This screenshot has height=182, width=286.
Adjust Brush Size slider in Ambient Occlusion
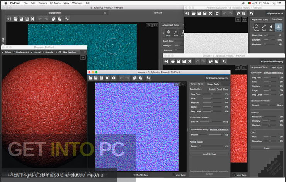click(269, 36)
